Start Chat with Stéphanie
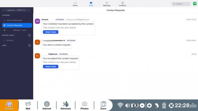The height and width of the screenshot is (111, 198). click(51, 67)
